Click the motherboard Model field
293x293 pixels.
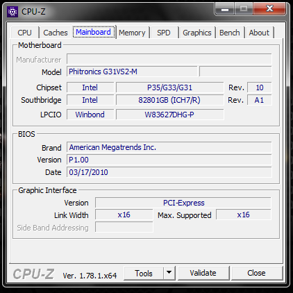coord(132,72)
